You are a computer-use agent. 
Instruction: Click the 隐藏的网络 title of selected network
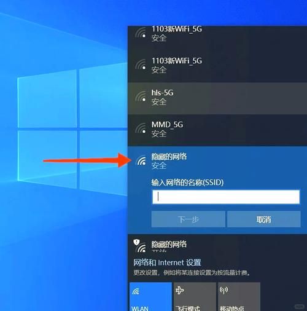169,157
